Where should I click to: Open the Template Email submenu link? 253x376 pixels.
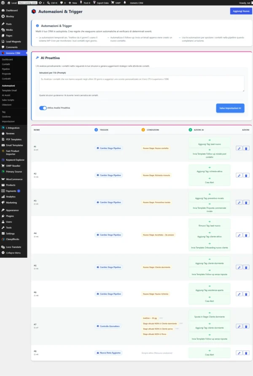tap(9, 90)
